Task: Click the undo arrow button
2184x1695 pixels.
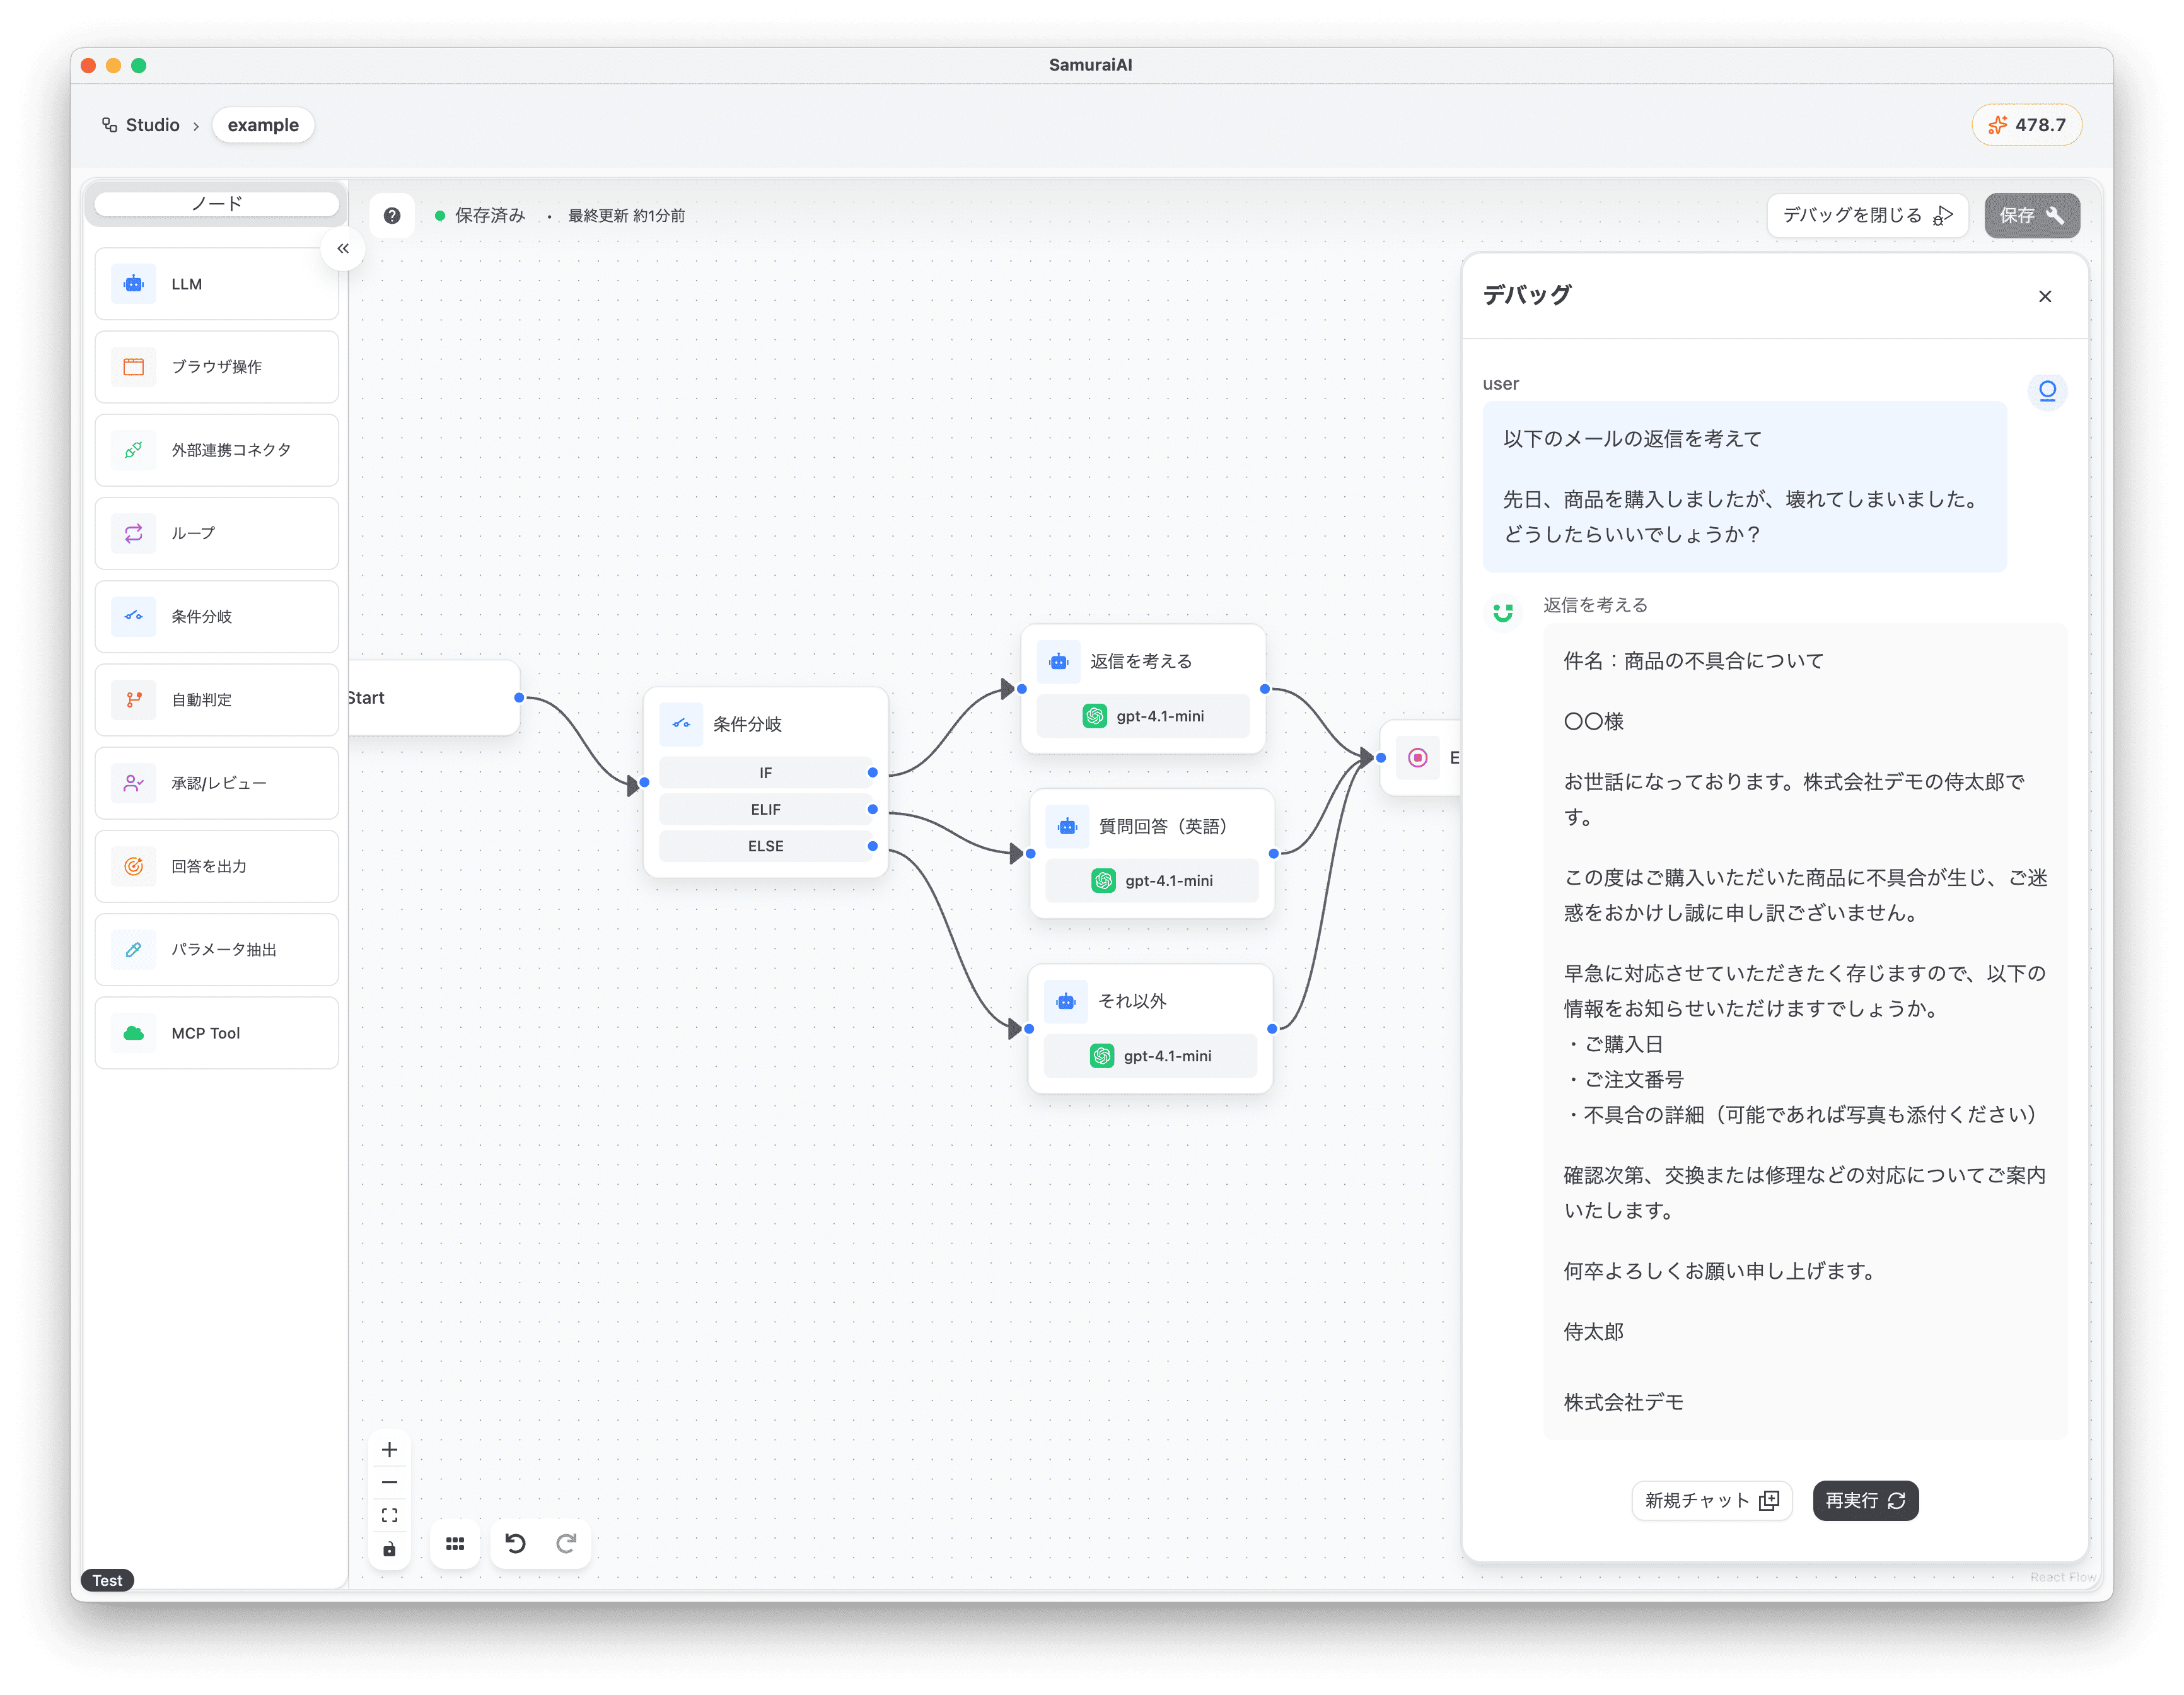Action: coord(515,1544)
